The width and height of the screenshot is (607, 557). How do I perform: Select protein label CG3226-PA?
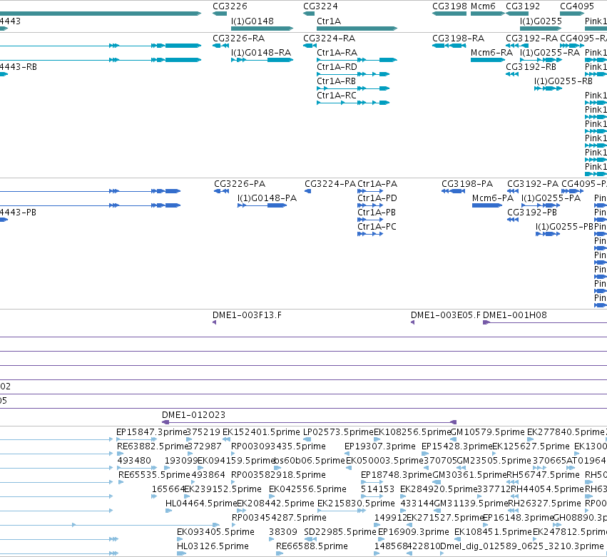pyautogui.click(x=240, y=184)
